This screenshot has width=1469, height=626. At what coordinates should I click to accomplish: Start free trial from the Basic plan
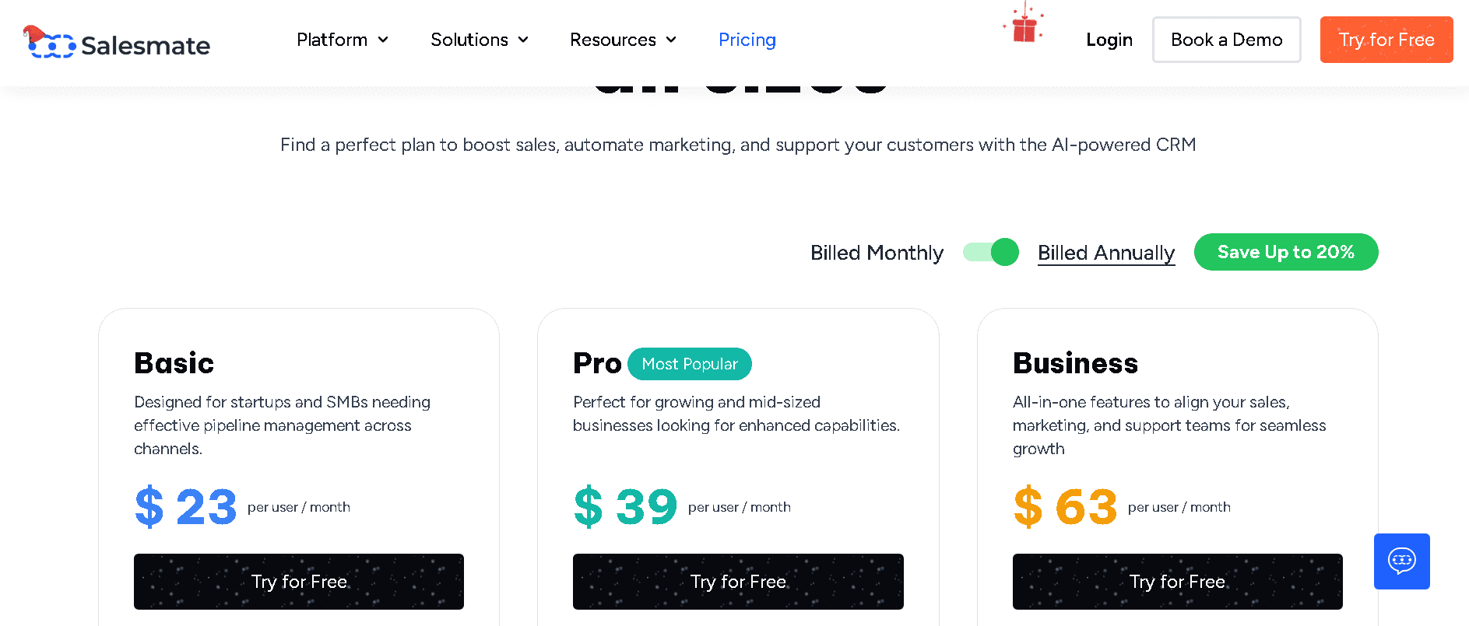pos(299,582)
